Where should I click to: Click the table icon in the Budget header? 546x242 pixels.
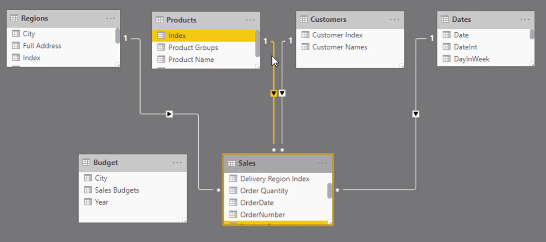pyautogui.click(x=86, y=163)
